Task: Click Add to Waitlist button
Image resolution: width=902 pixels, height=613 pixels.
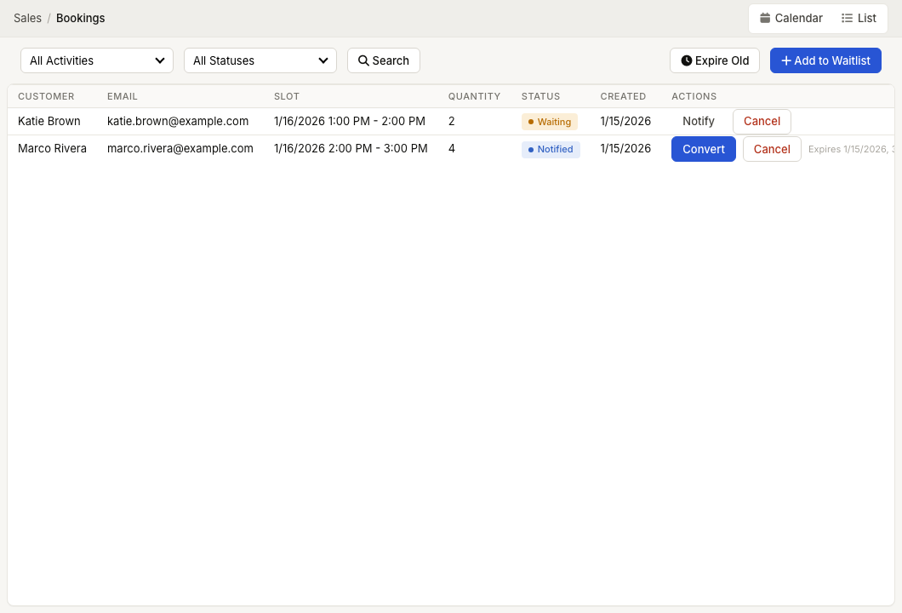Action: coord(825,60)
